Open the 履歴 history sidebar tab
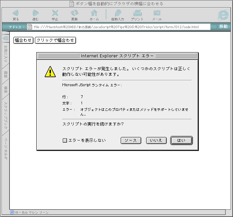The height and width of the screenshot is (217, 233). (x=6, y=74)
